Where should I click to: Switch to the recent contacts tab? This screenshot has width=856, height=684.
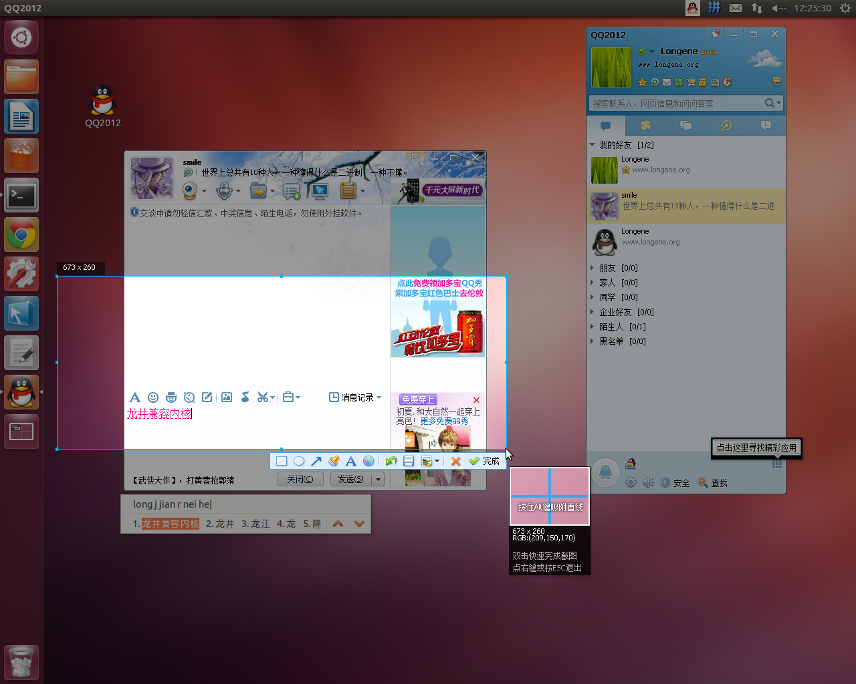pyautogui.click(x=766, y=126)
